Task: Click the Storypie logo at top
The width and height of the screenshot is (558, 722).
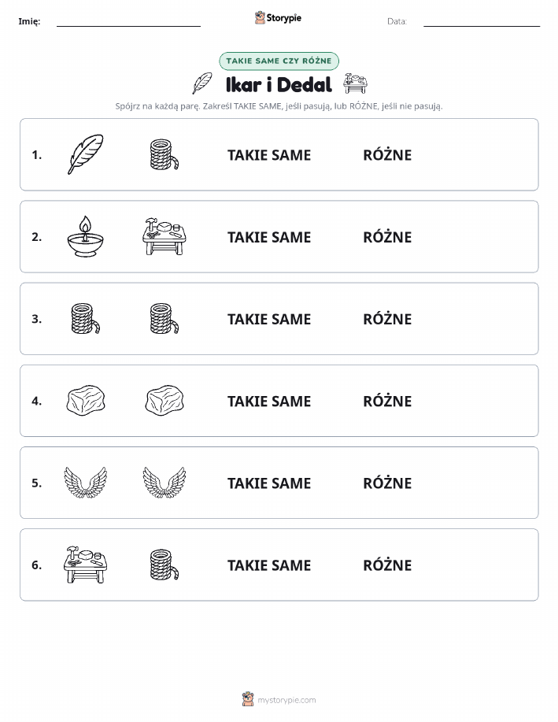Action: click(278, 18)
